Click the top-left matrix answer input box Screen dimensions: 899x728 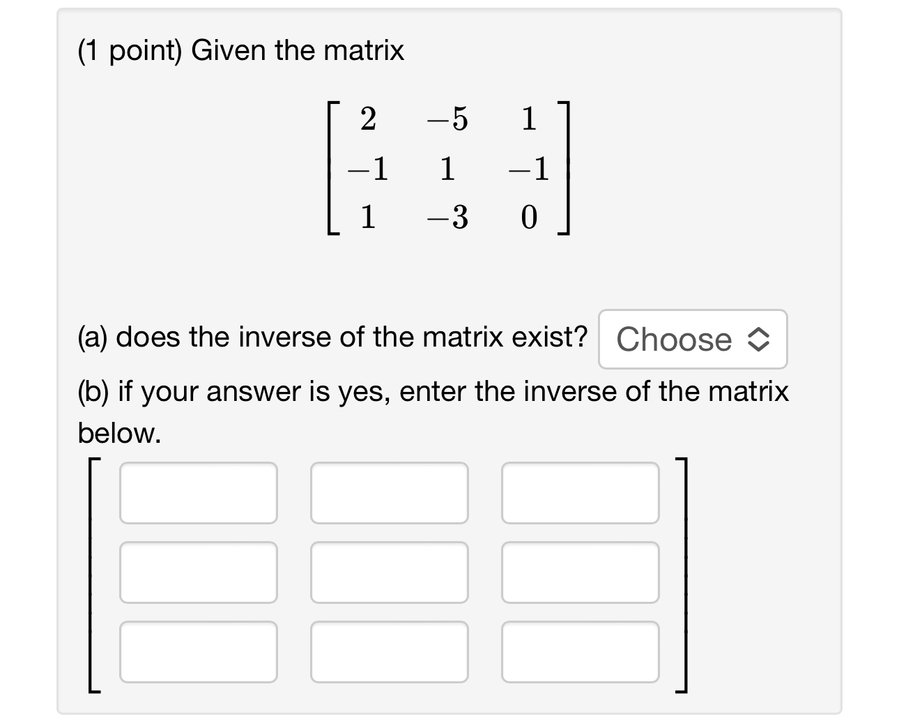199,493
